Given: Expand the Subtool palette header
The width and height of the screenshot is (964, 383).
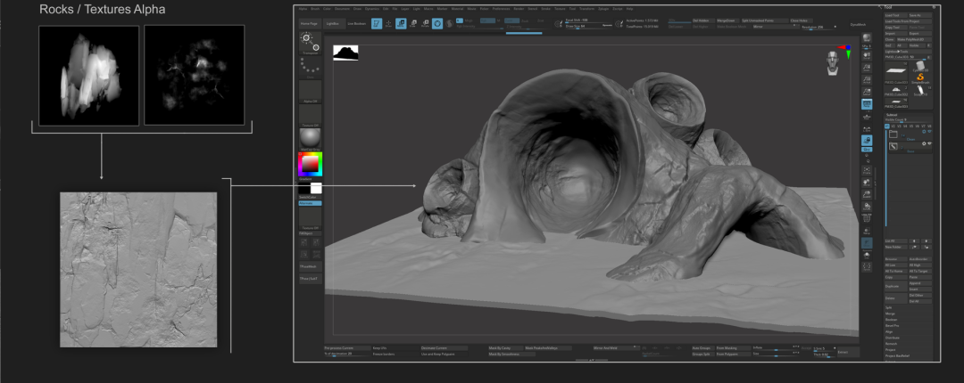Looking at the screenshot, I should point(892,115).
